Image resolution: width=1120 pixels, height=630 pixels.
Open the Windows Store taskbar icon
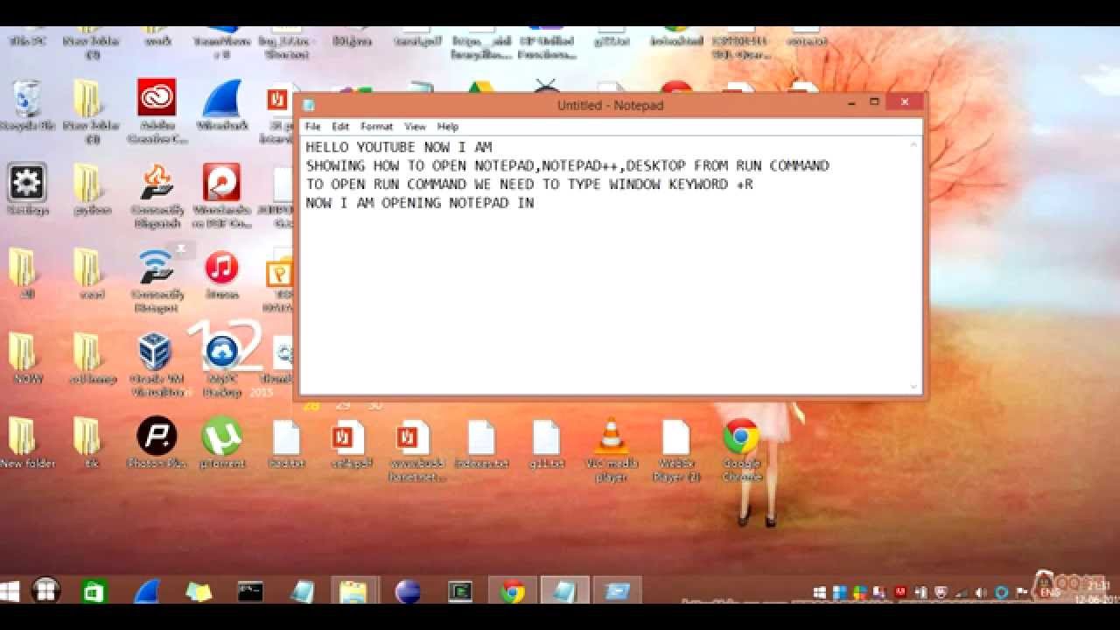[x=94, y=591]
